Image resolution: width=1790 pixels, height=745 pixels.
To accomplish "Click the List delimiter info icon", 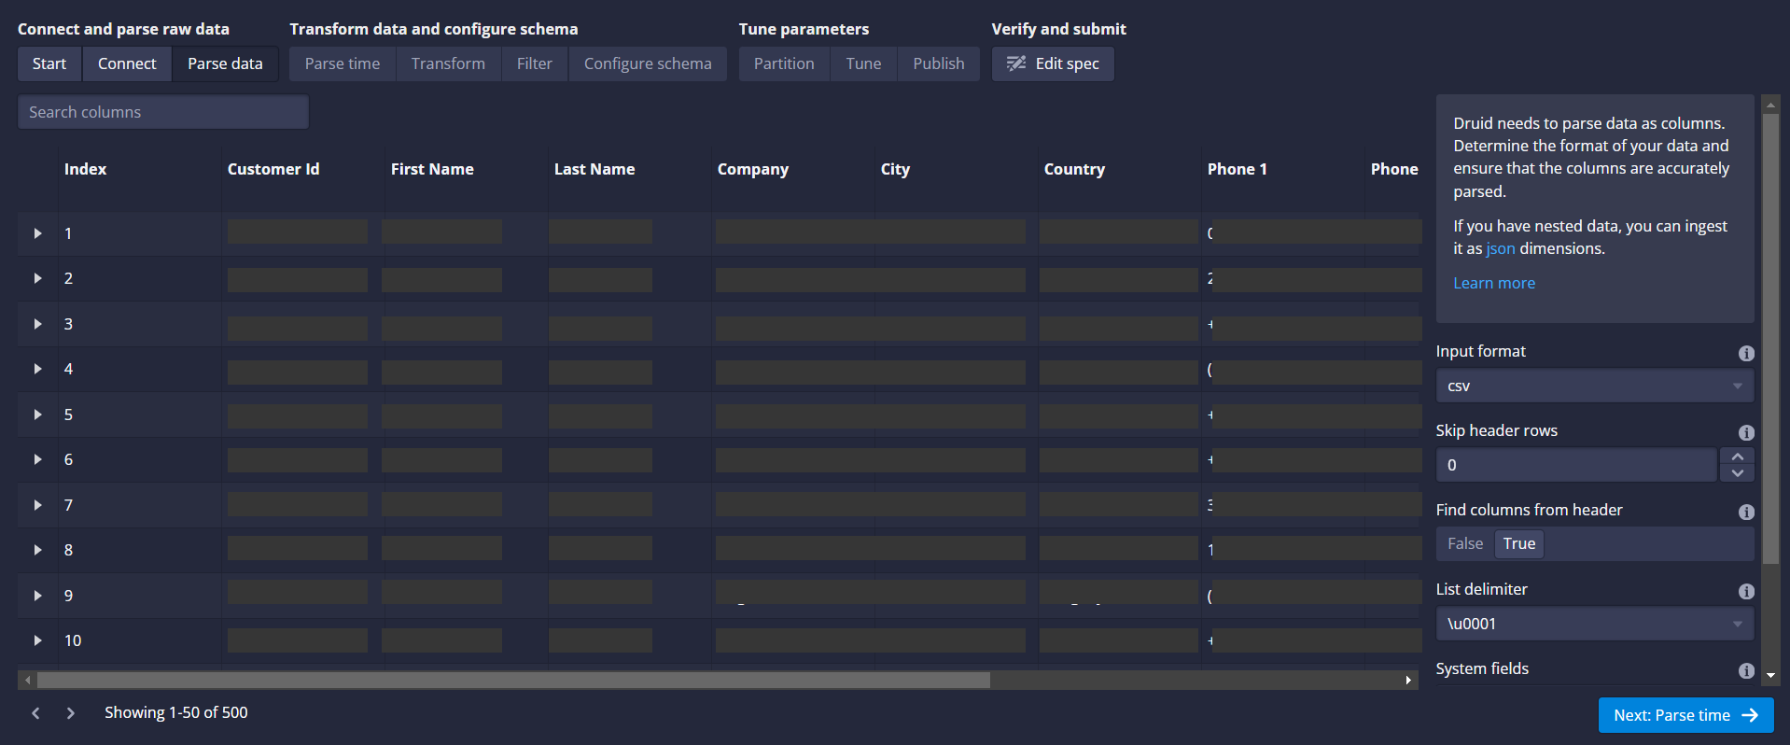I will point(1746,591).
